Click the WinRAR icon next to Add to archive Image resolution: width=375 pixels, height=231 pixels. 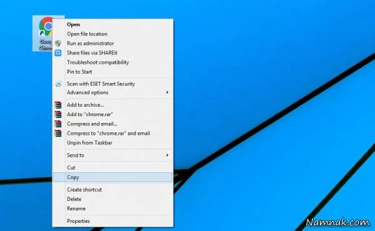click(x=58, y=105)
